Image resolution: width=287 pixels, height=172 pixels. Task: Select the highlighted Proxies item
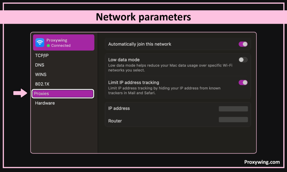pos(63,94)
